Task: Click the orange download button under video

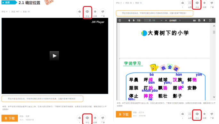Action: click(10, 118)
